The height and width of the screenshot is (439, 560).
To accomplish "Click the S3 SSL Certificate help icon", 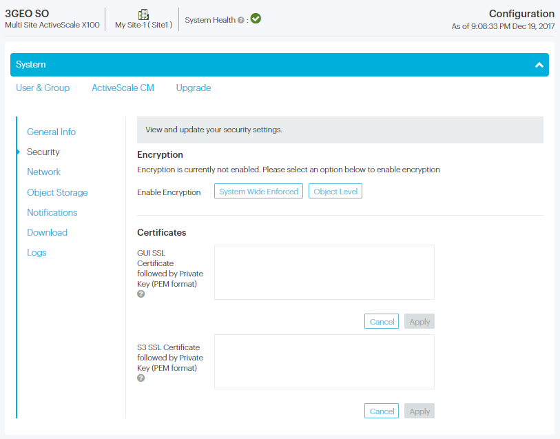I will click(x=141, y=378).
